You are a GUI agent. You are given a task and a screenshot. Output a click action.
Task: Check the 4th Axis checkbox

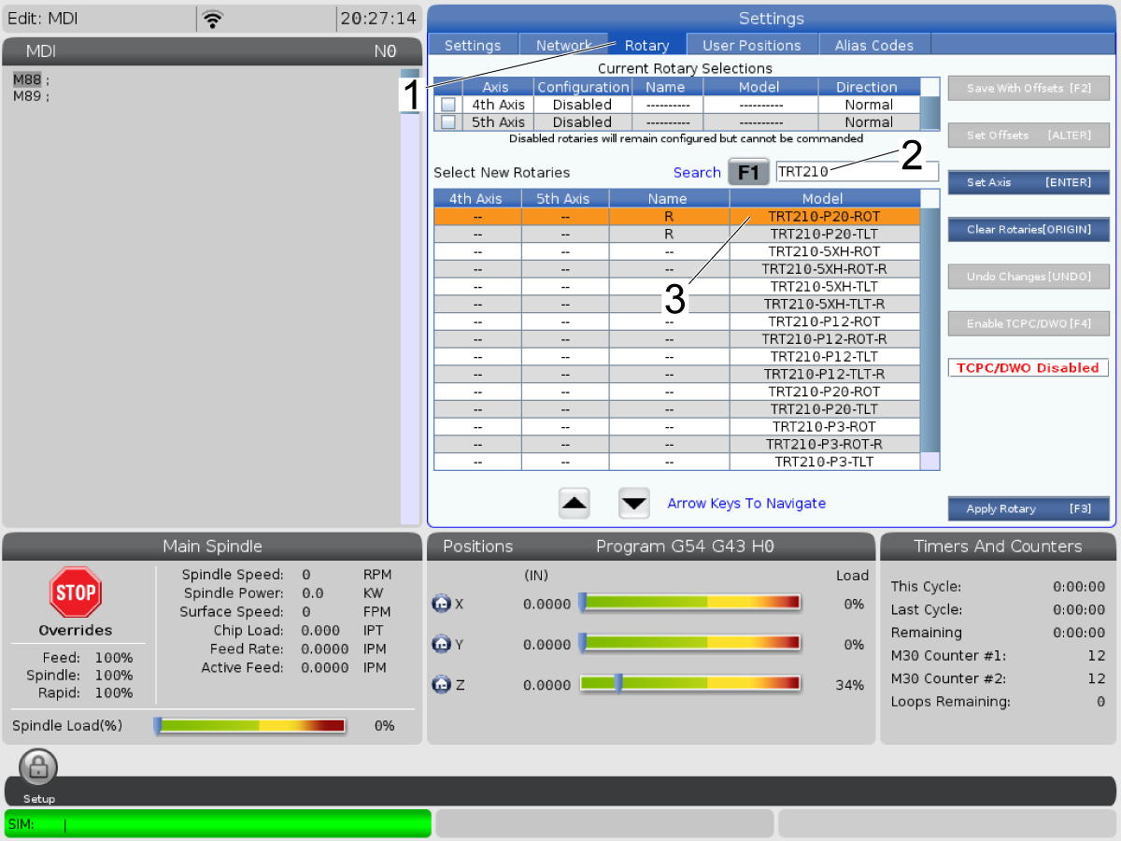click(449, 105)
